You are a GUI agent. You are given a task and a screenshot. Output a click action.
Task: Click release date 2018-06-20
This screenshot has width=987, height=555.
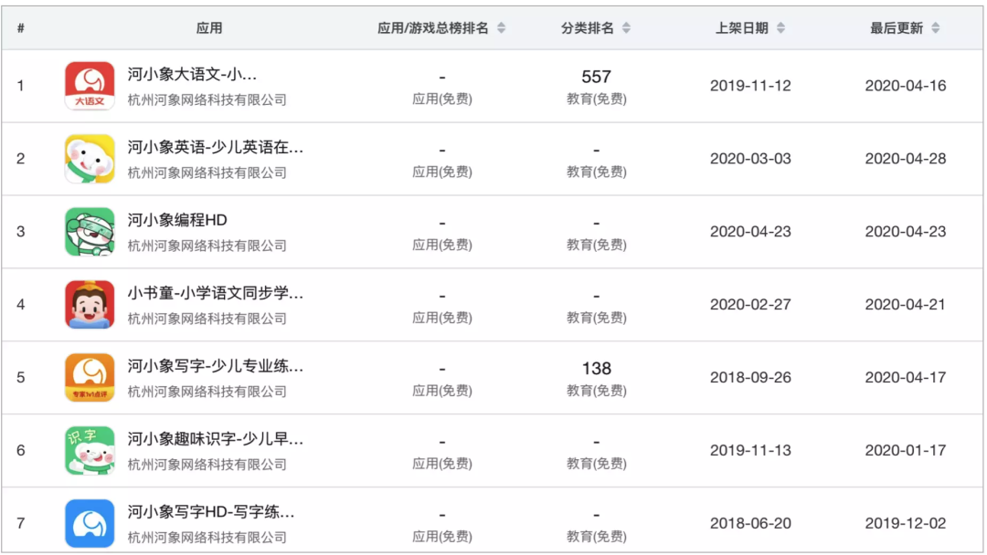pyautogui.click(x=750, y=523)
